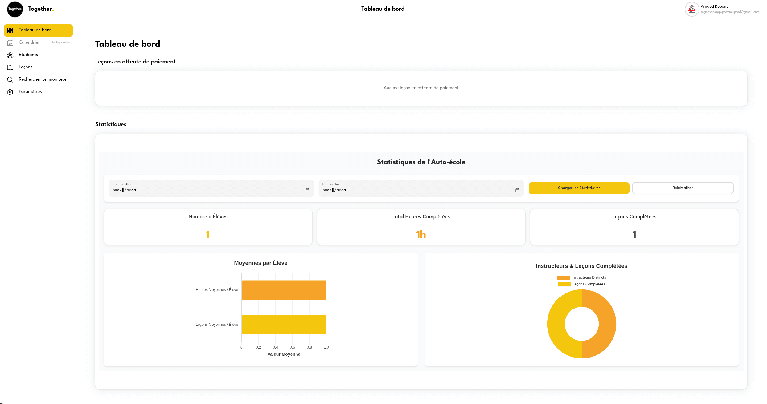Viewport: 767px width, 404px height.
Task: Click the Total Heures Complétées value 1h
Action: [x=421, y=234]
